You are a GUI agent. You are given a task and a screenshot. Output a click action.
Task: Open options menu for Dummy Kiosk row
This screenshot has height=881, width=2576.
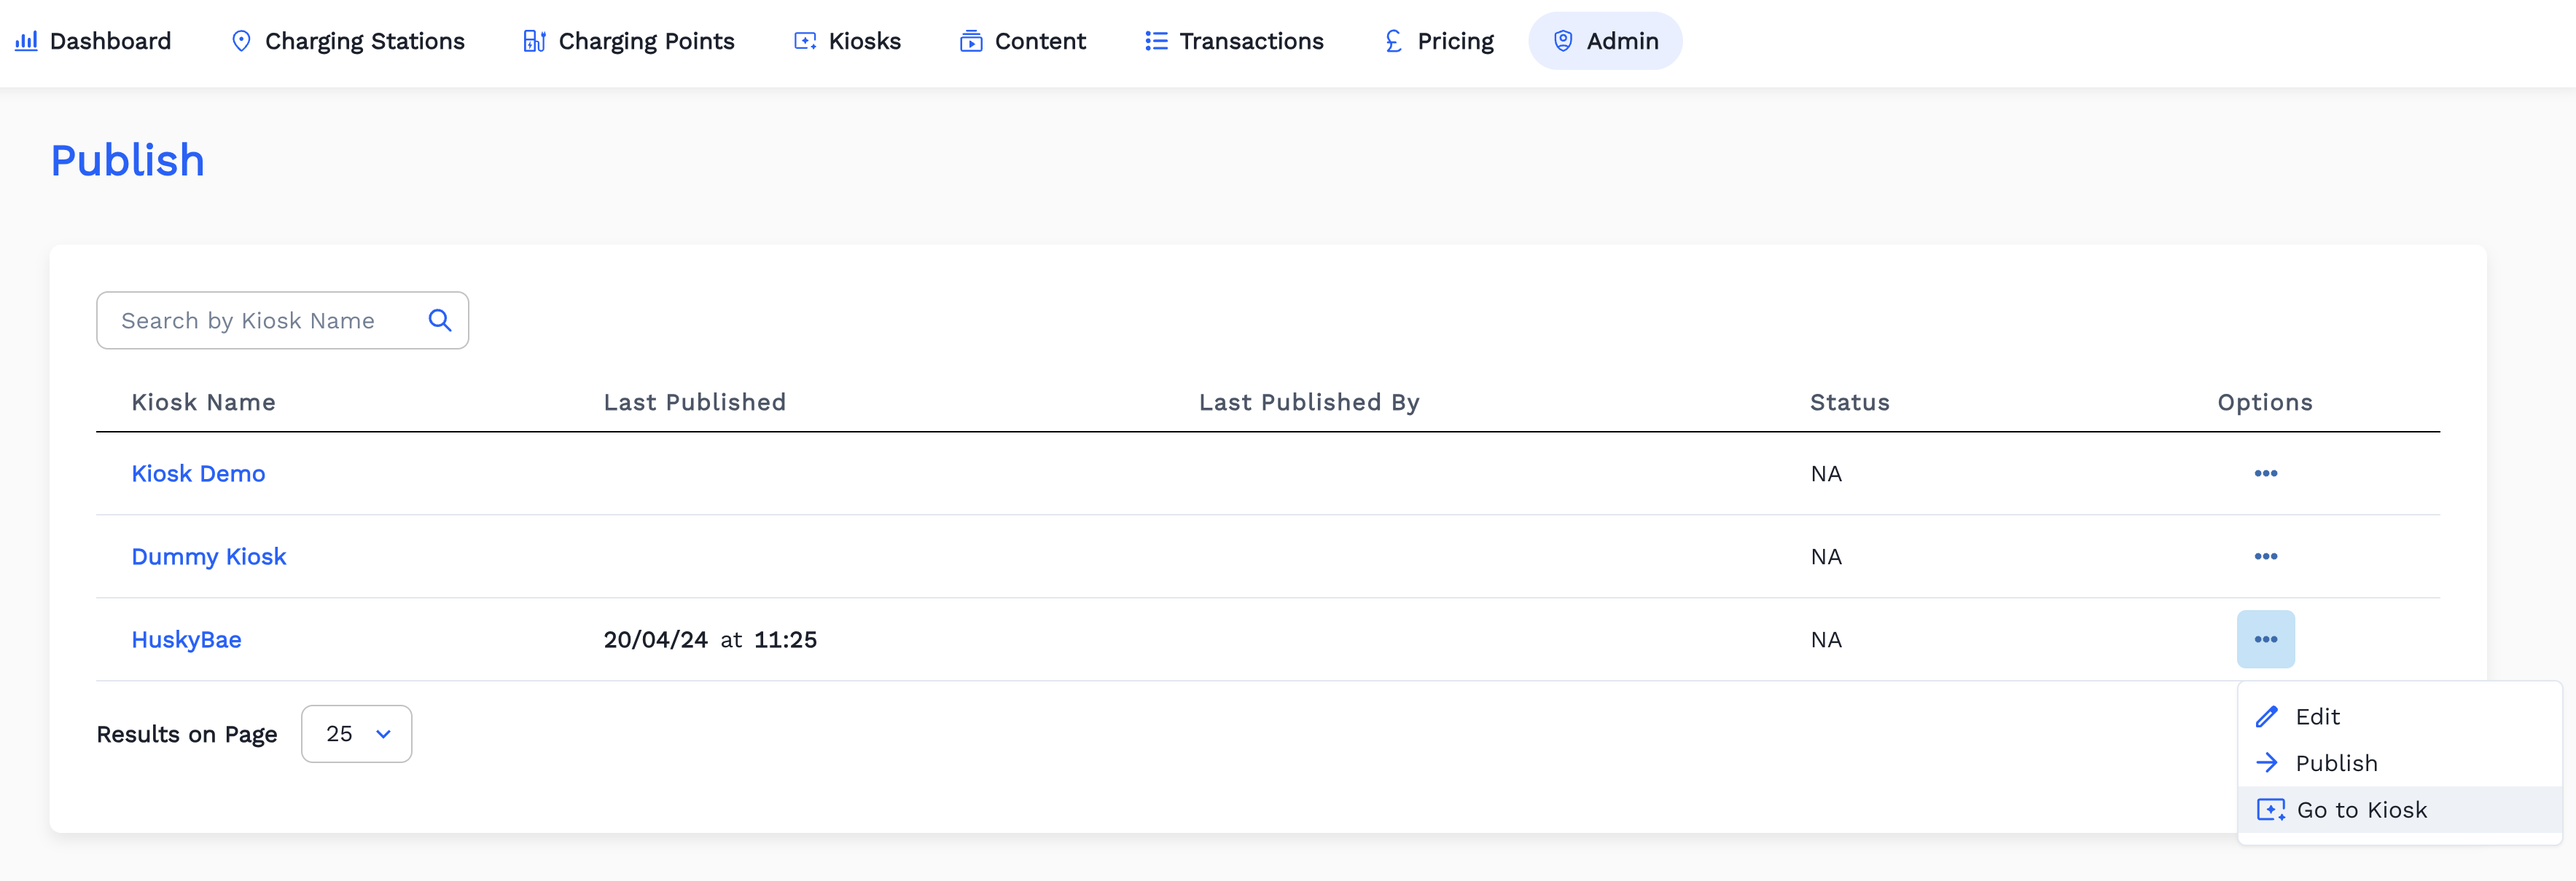[2265, 556]
